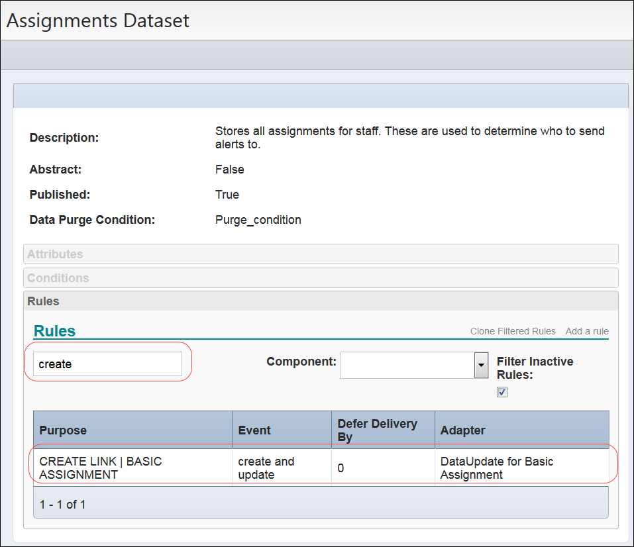The width and height of the screenshot is (634, 547).
Task: Expand the Attributes section
Action: 321,254
